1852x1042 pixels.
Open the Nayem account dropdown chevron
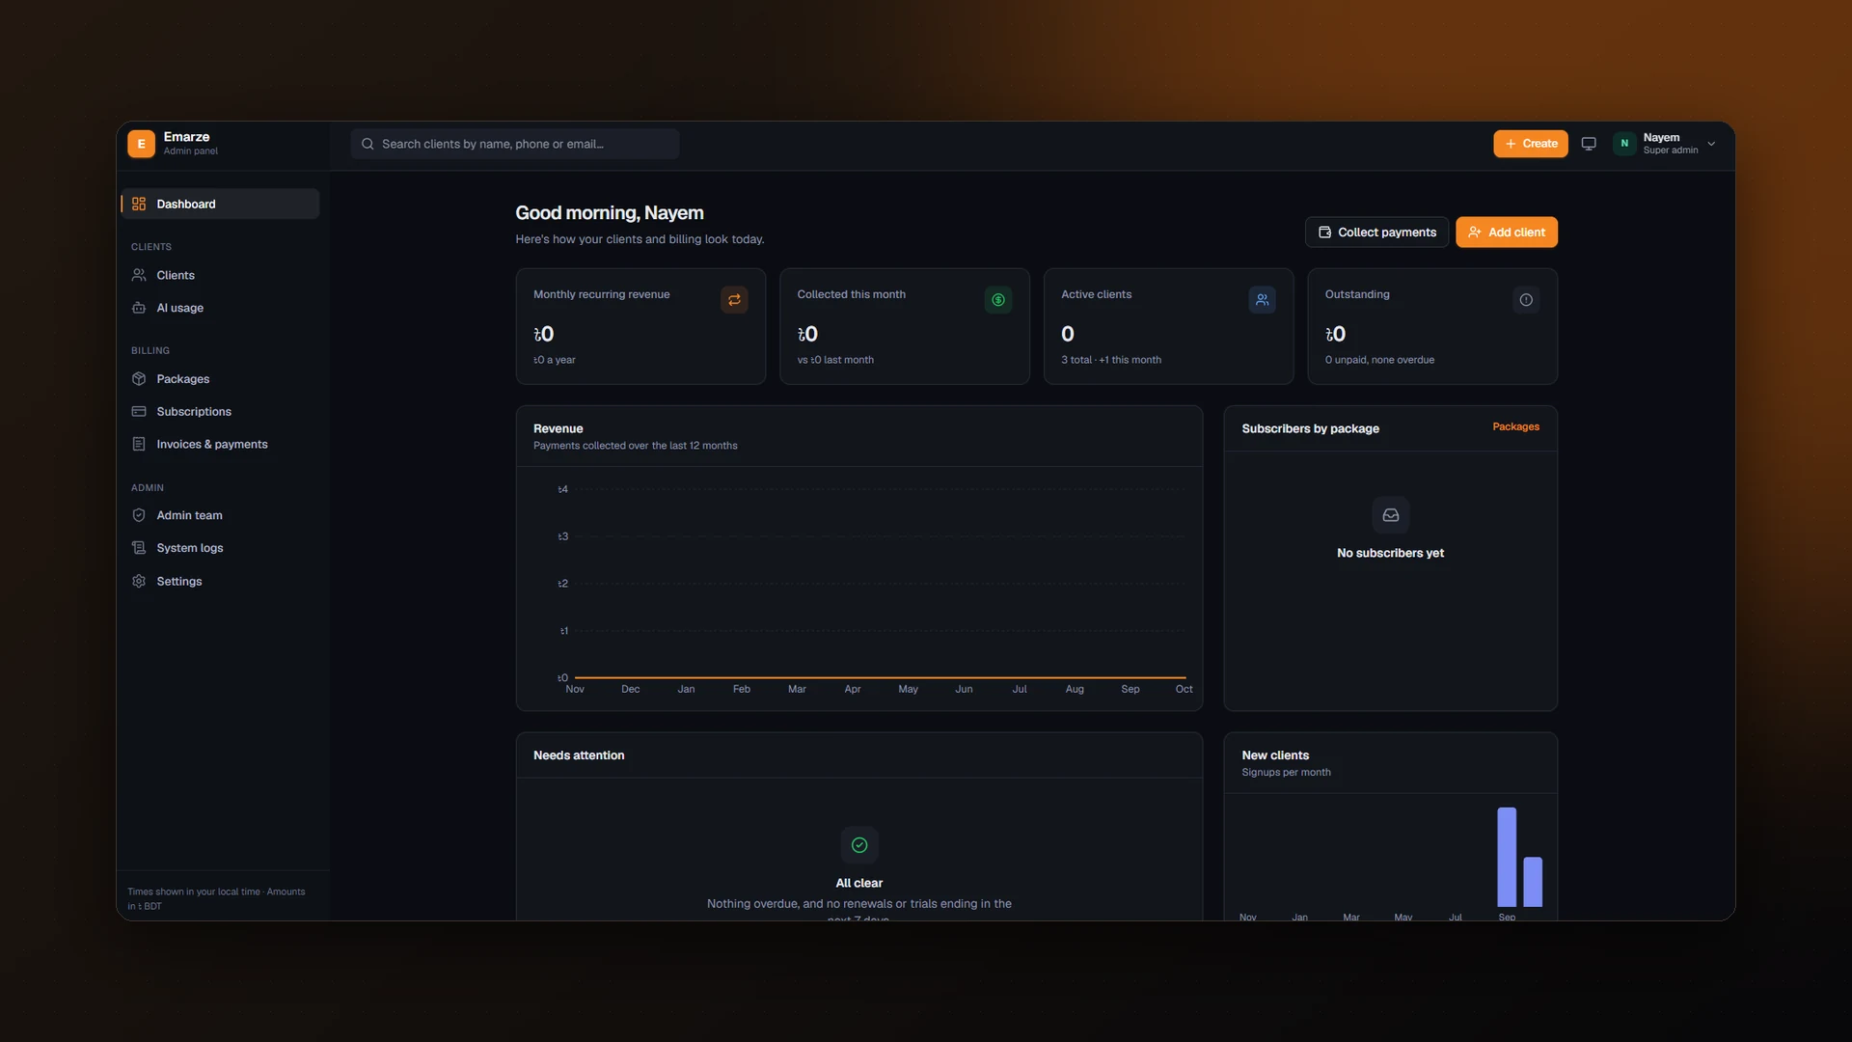pyautogui.click(x=1711, y=144)
